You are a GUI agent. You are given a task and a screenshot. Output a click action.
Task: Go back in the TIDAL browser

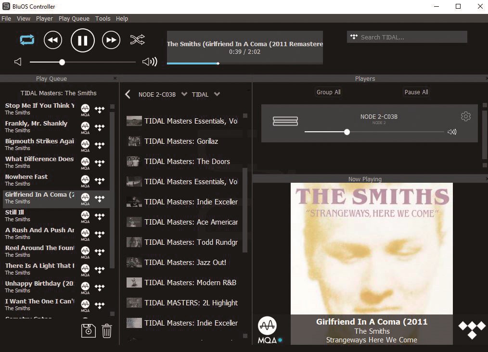[128, 94]
